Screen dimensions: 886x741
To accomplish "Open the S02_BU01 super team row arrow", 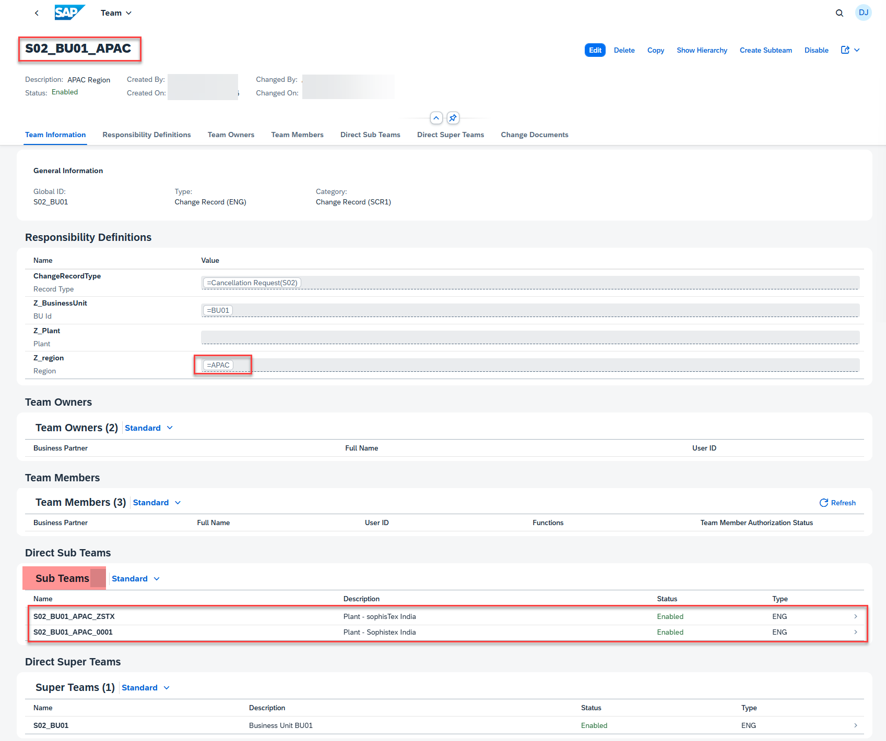I will tap(855, 725).
